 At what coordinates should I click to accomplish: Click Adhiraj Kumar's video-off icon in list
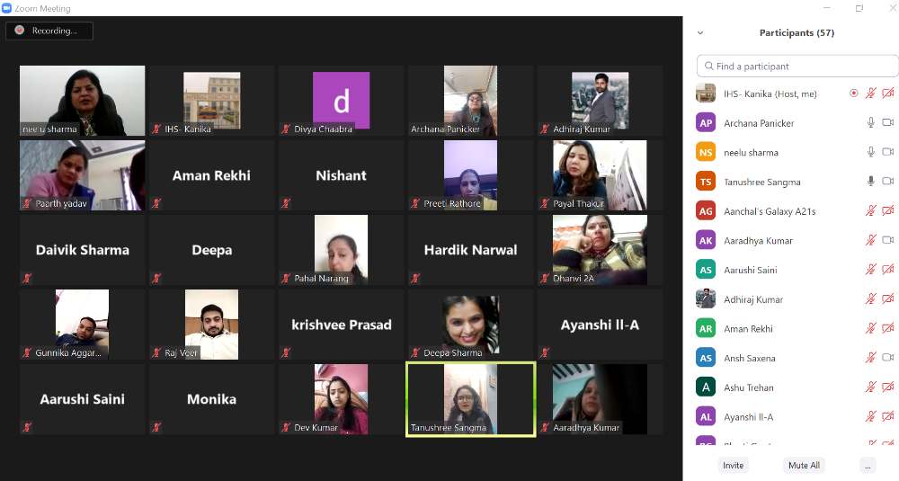coord(888,298)
